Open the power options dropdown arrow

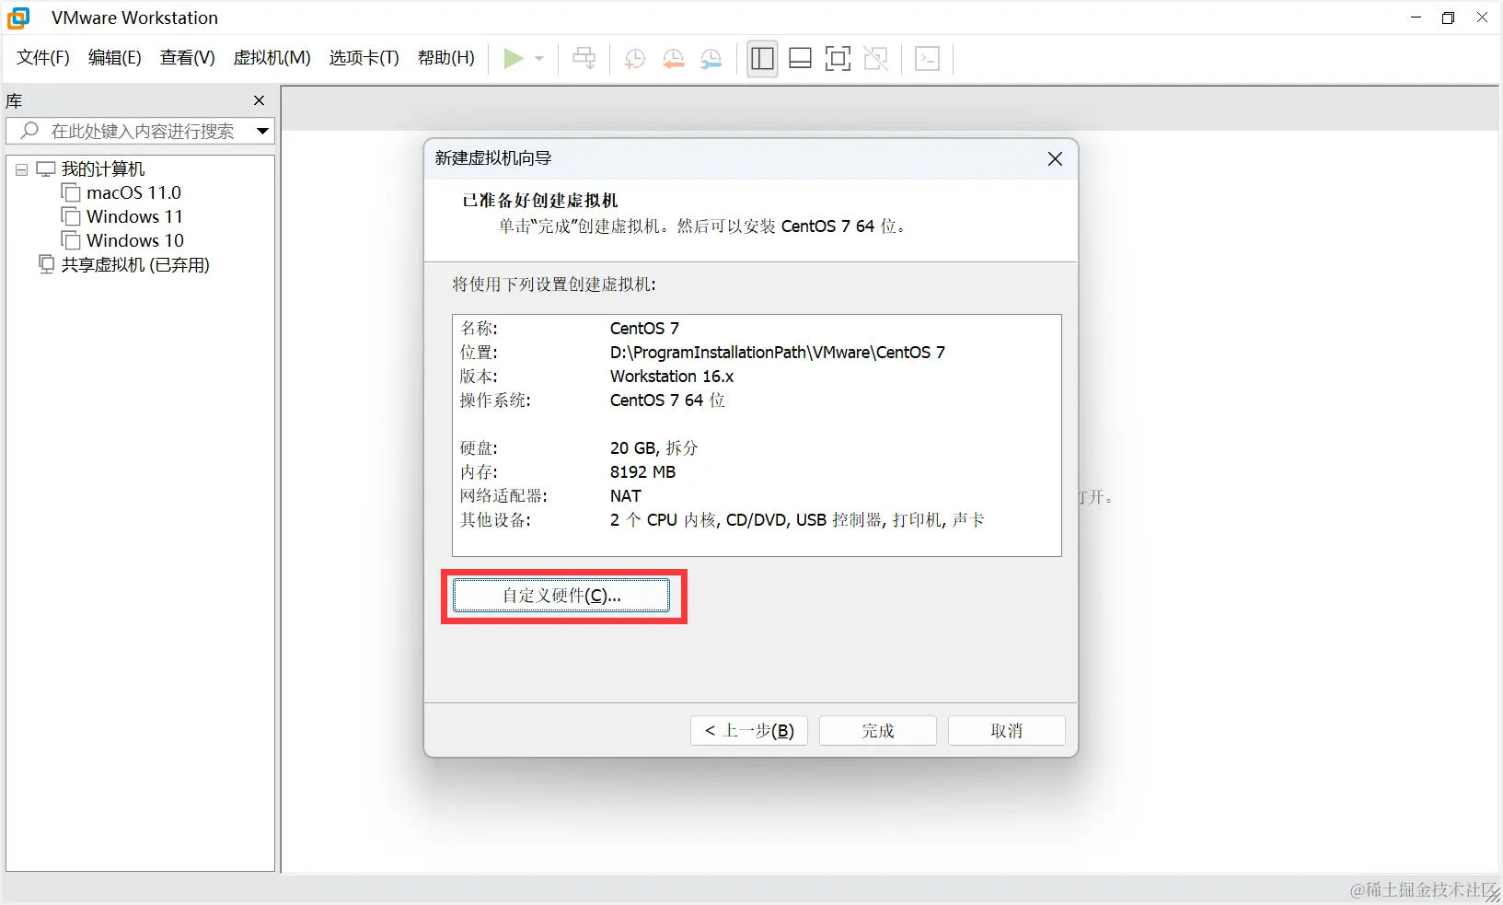click(539, 59)
